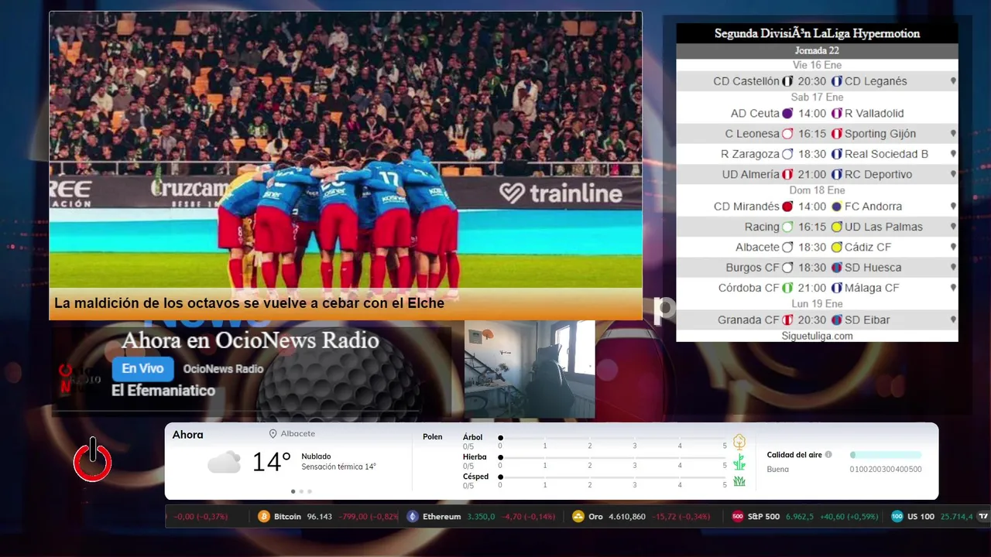The width and height of the screenshot is (991, 557).
Task: Click the red S&P 500 badge icon
Action: pyautogui.click(x=738, y=517)
